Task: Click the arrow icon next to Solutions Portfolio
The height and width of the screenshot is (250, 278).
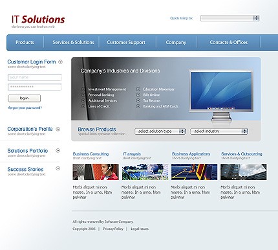Action: click(58, 150)
